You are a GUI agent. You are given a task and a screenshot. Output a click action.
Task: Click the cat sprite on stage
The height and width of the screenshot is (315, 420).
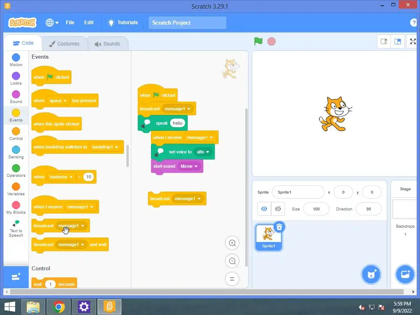(x=335, y=114)
